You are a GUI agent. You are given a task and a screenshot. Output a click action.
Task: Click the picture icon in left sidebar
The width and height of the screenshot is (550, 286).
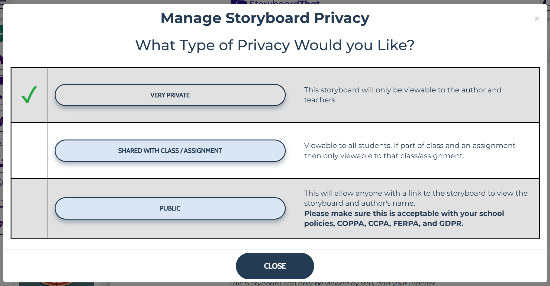pyautogui.click(x=2, y=162)
